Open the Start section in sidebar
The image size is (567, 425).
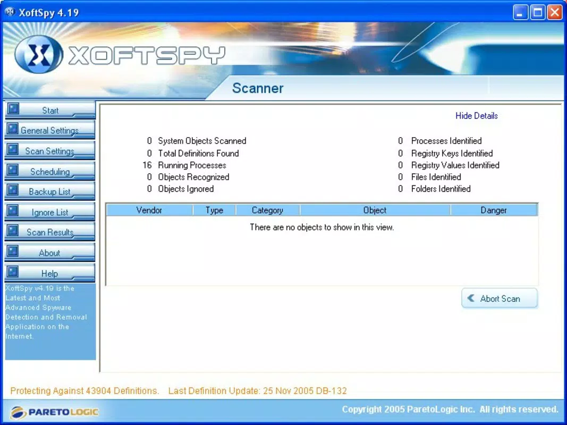coord(50,110)
